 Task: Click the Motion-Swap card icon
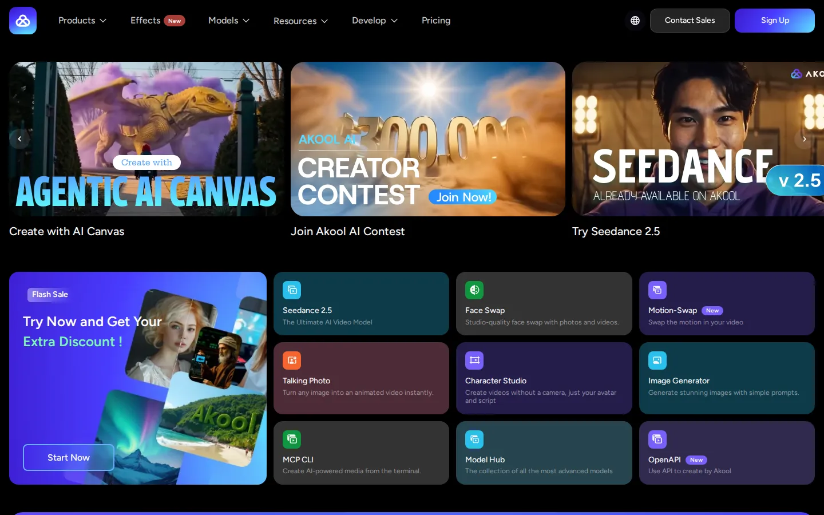657,290
